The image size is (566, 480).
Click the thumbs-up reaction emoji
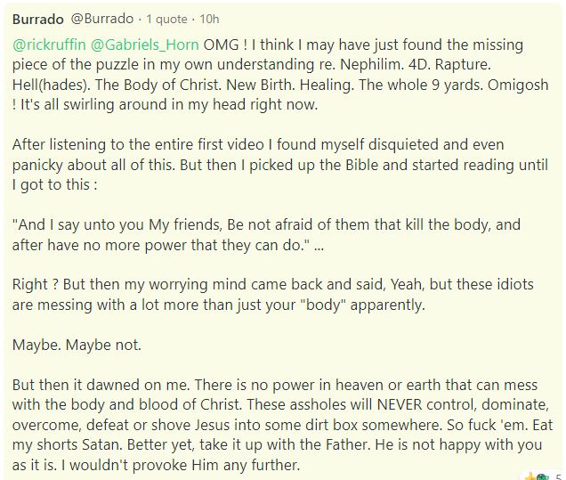(530, 476)
